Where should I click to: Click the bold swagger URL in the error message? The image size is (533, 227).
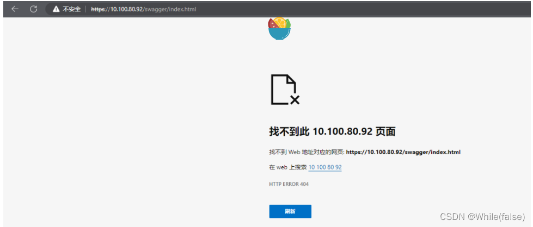click(403, 152)
